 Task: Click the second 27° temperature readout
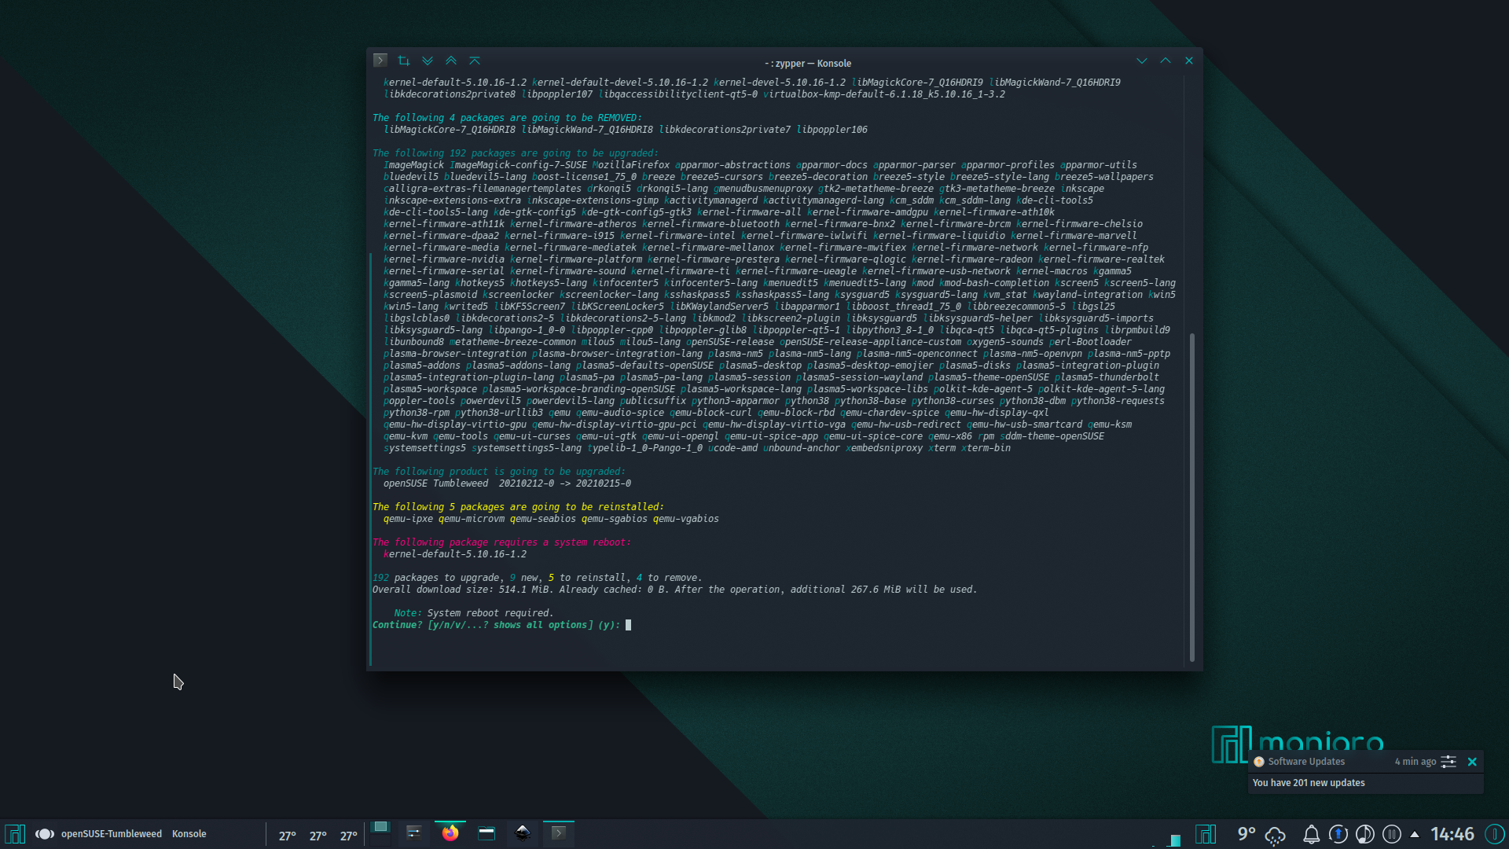point(318,836)
